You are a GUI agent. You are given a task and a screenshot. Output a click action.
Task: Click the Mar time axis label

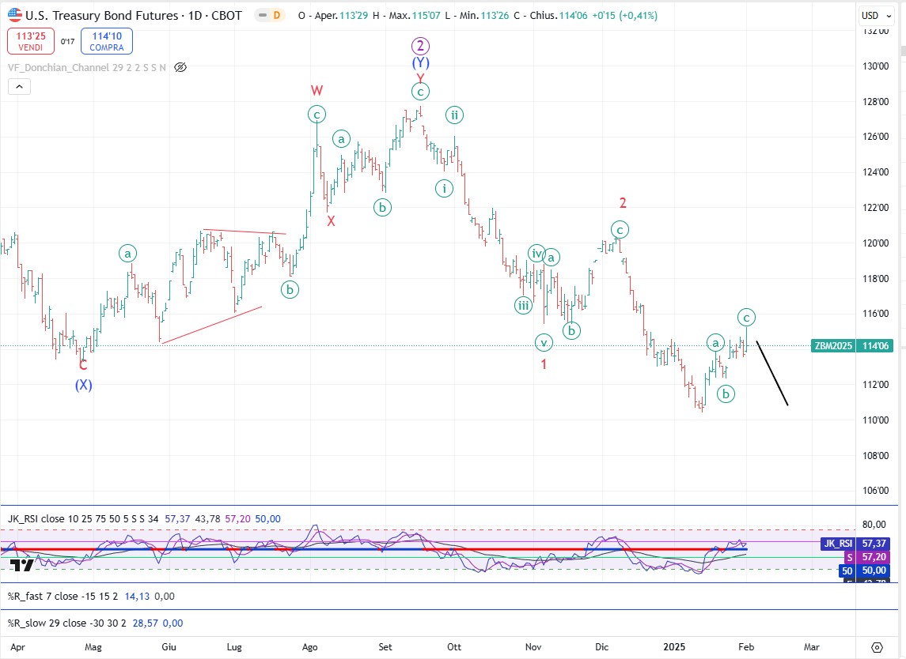(x=811, y=647)
